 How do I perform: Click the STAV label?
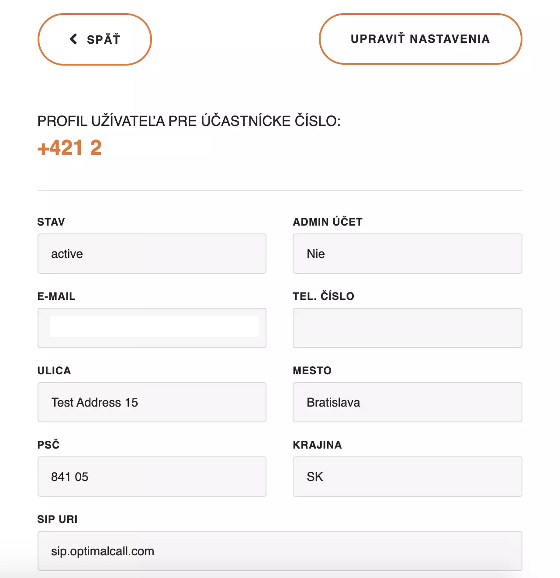pos(51,222)
